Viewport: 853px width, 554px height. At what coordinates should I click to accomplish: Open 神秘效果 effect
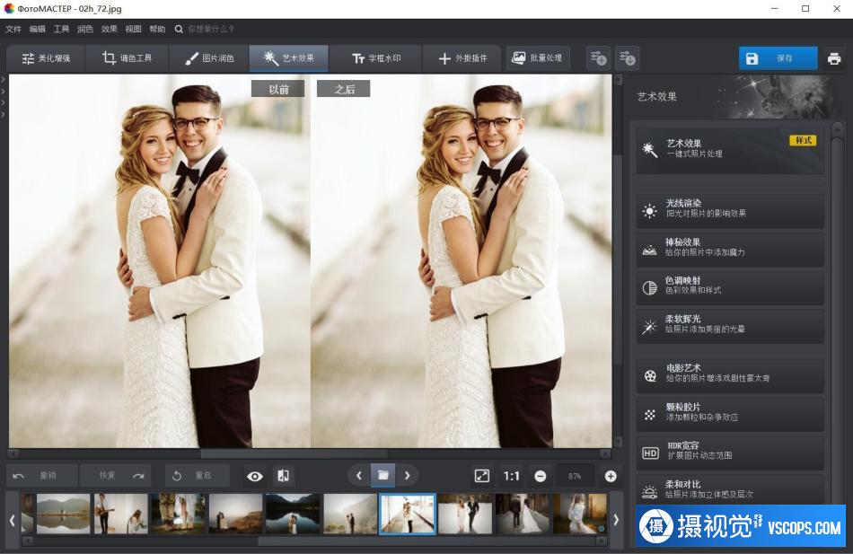click(729, 250)
